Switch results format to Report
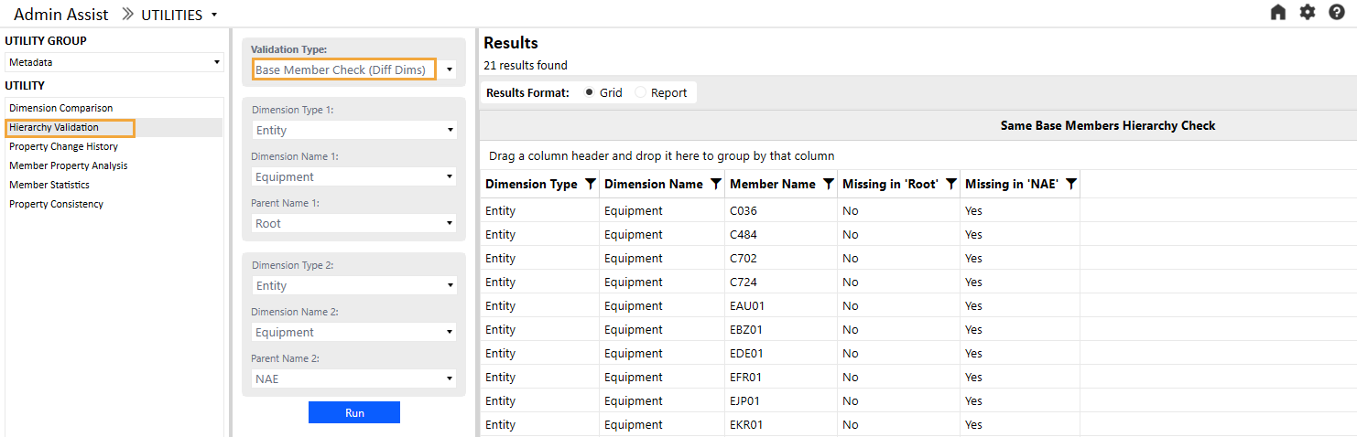Screen dimensions: 1357x437 point(641,92)
